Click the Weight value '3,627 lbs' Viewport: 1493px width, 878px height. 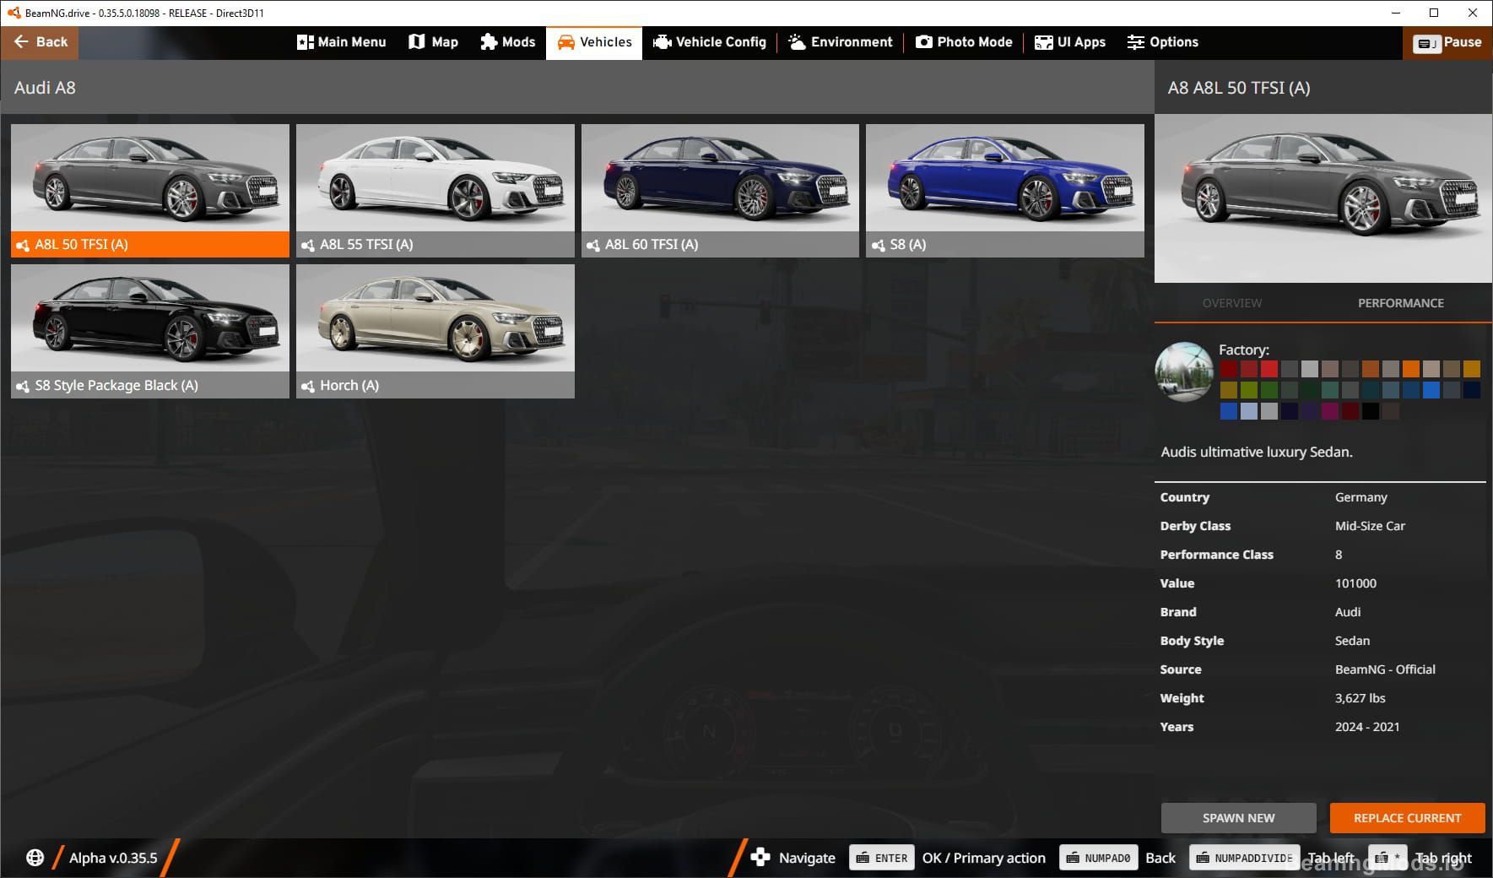[x=1360, y=698]
